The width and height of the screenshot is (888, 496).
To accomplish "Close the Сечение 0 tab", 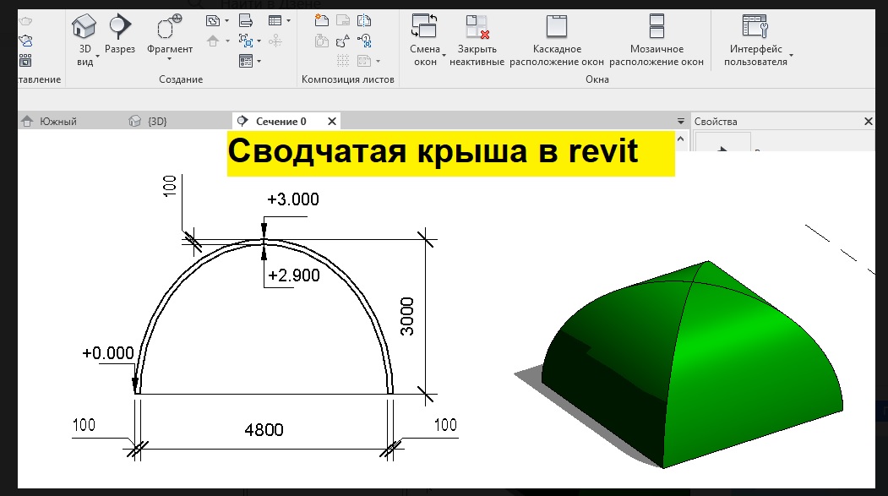I will (332, 122).
